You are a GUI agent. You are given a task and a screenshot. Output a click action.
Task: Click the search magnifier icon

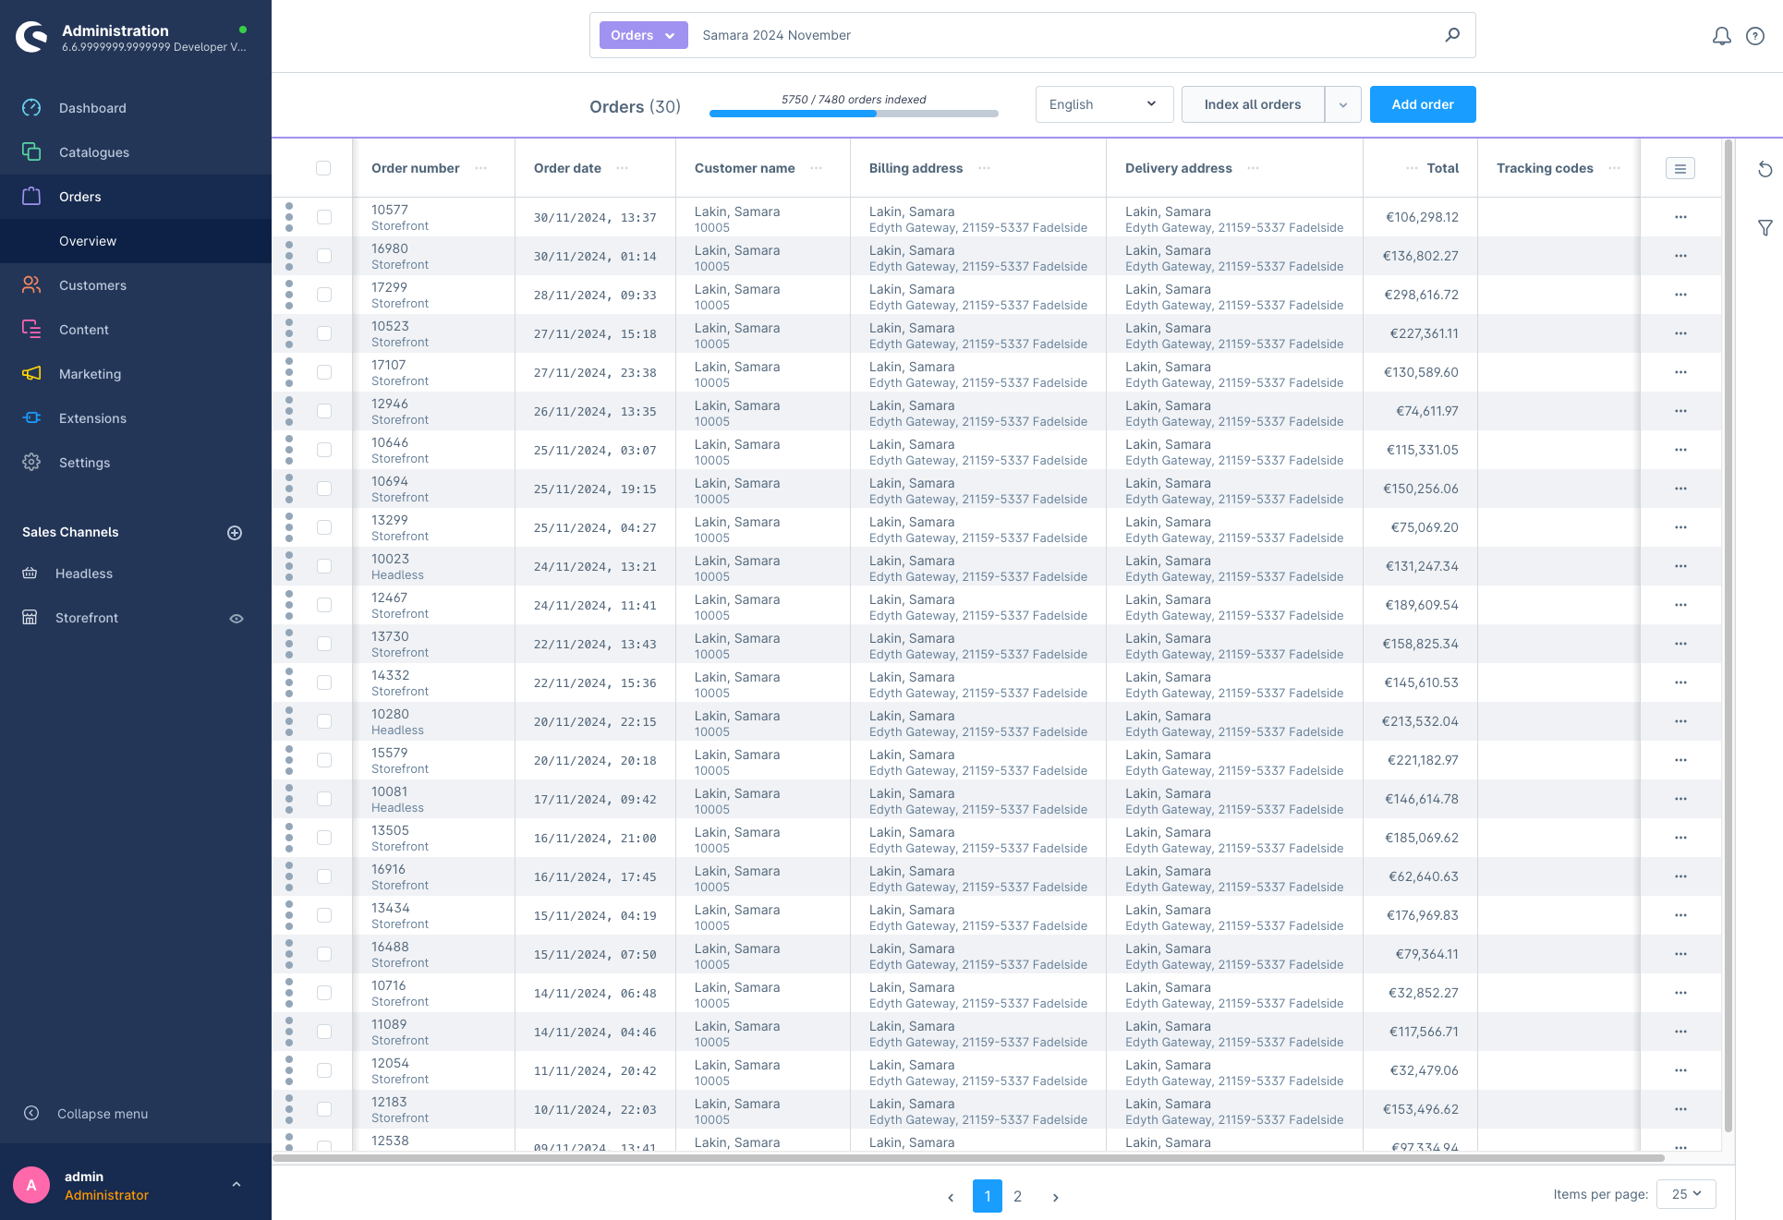[x=1452, y=35]
